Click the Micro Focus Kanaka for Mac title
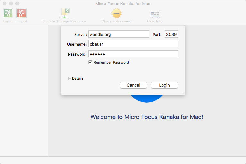246x164 pixels. click(123, 4)
